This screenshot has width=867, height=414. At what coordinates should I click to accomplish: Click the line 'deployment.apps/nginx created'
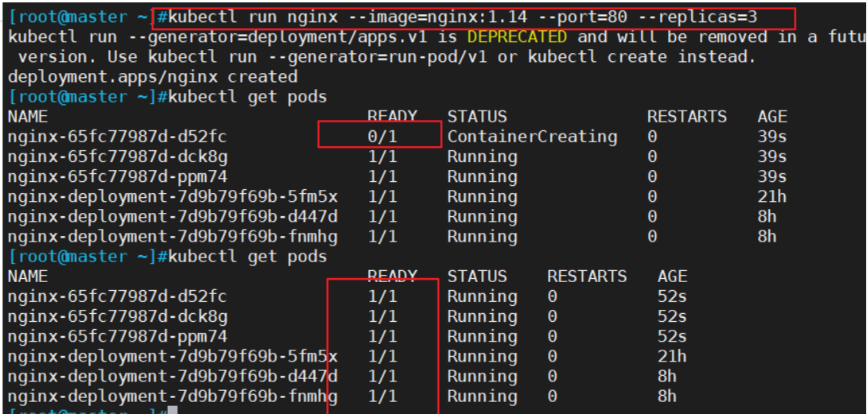pos(153,77)
